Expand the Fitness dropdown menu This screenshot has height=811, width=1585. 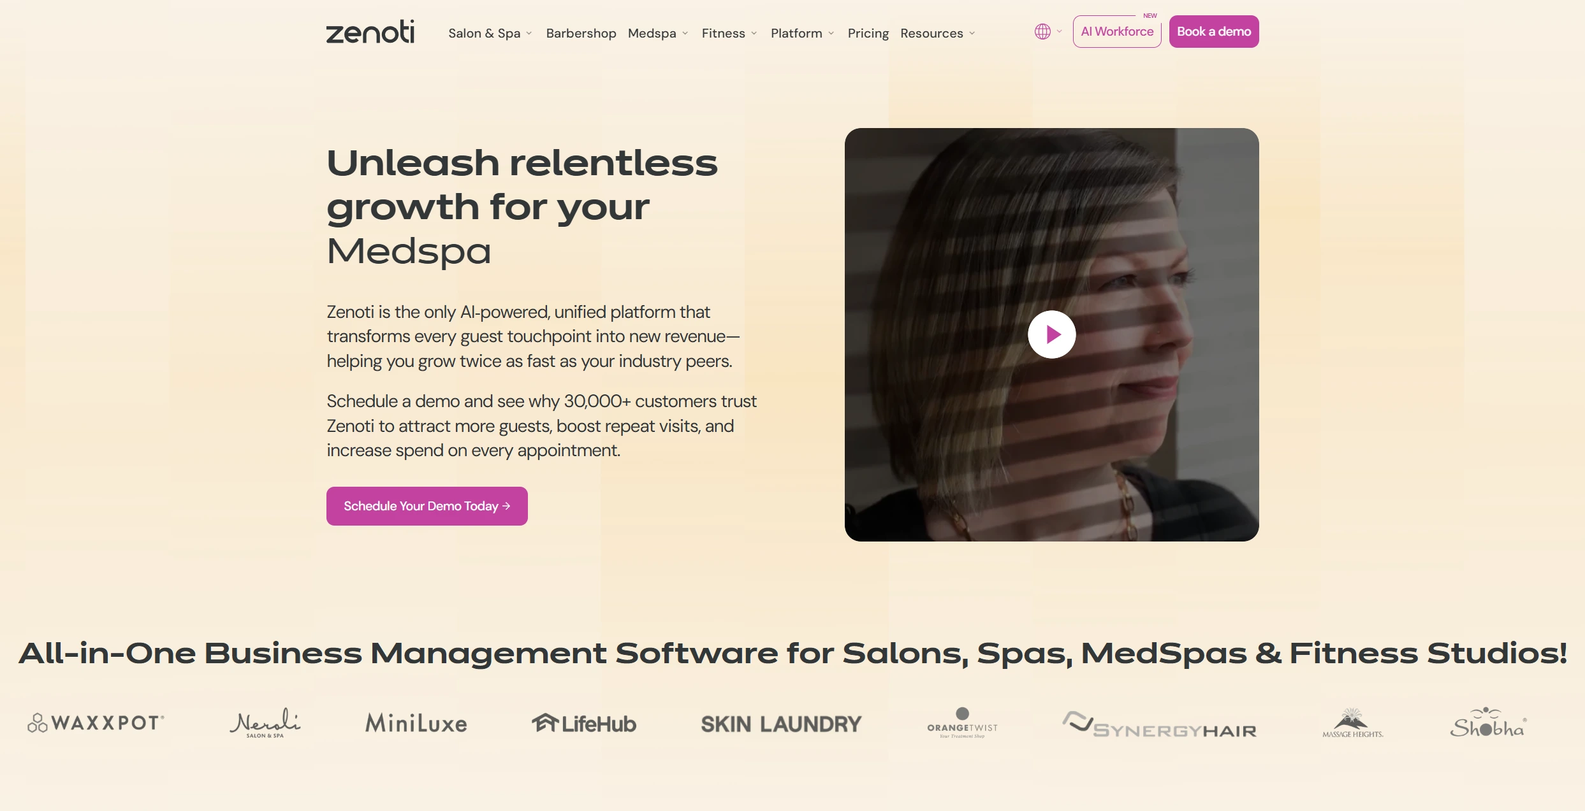[729, 33]
